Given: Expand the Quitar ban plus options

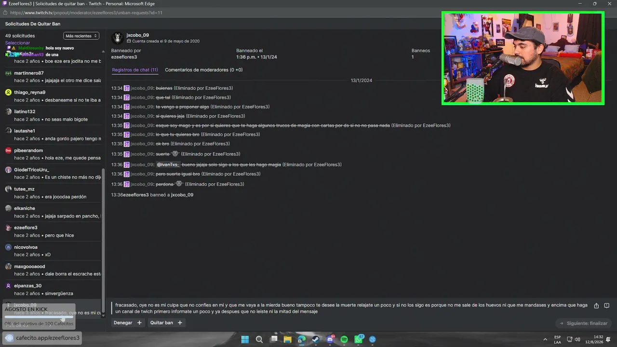Looking at the screenshot, I should tap(180, 323).
